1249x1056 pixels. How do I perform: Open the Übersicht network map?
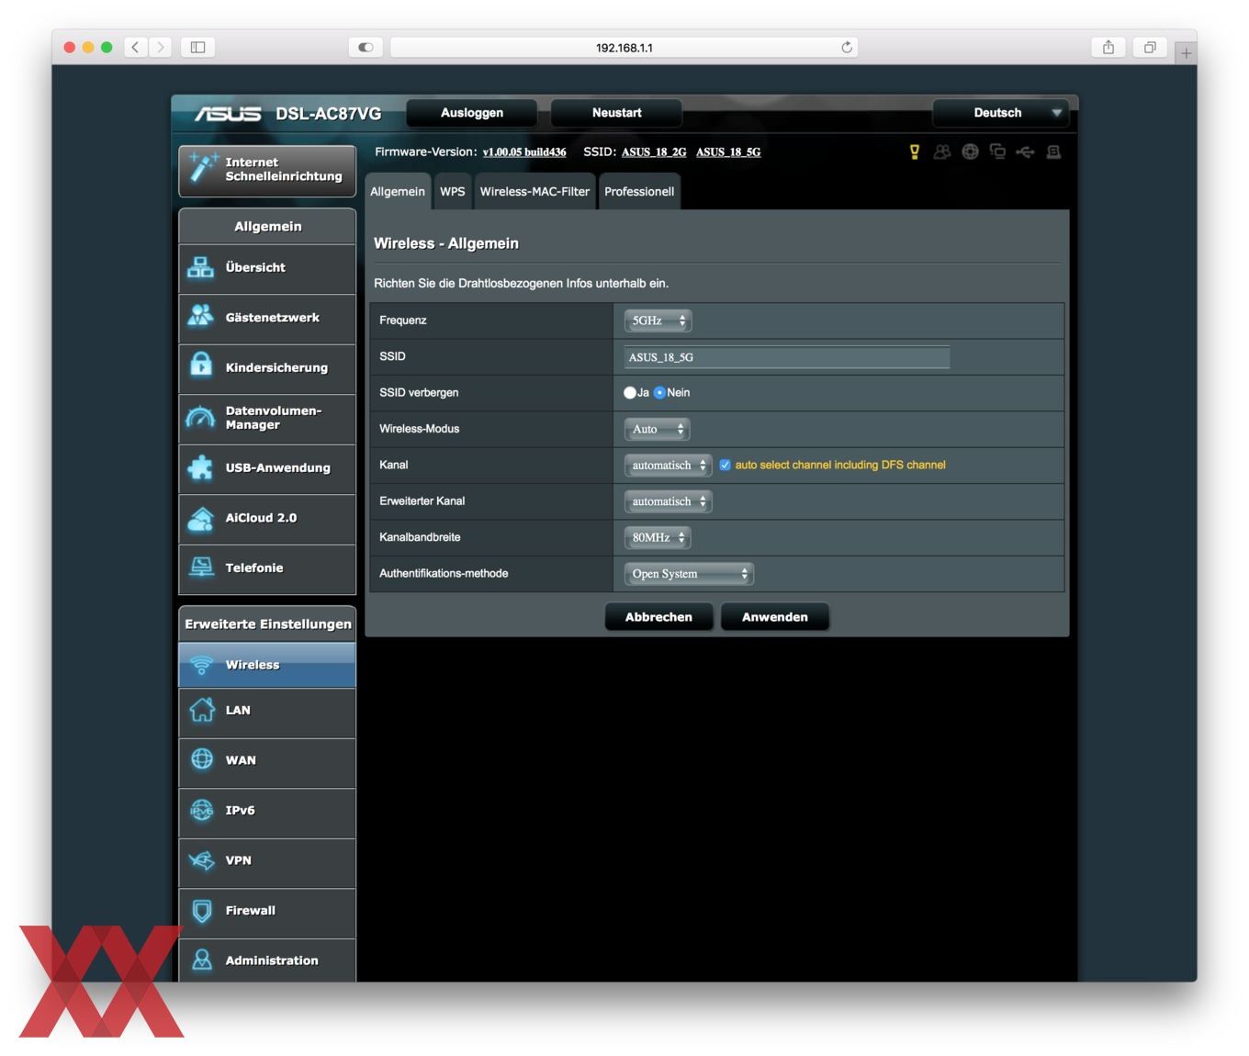coord(267,268)
